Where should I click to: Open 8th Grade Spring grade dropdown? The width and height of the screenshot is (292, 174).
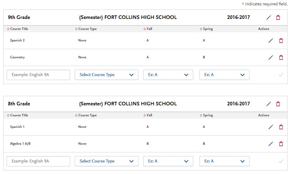click(224, 161)
